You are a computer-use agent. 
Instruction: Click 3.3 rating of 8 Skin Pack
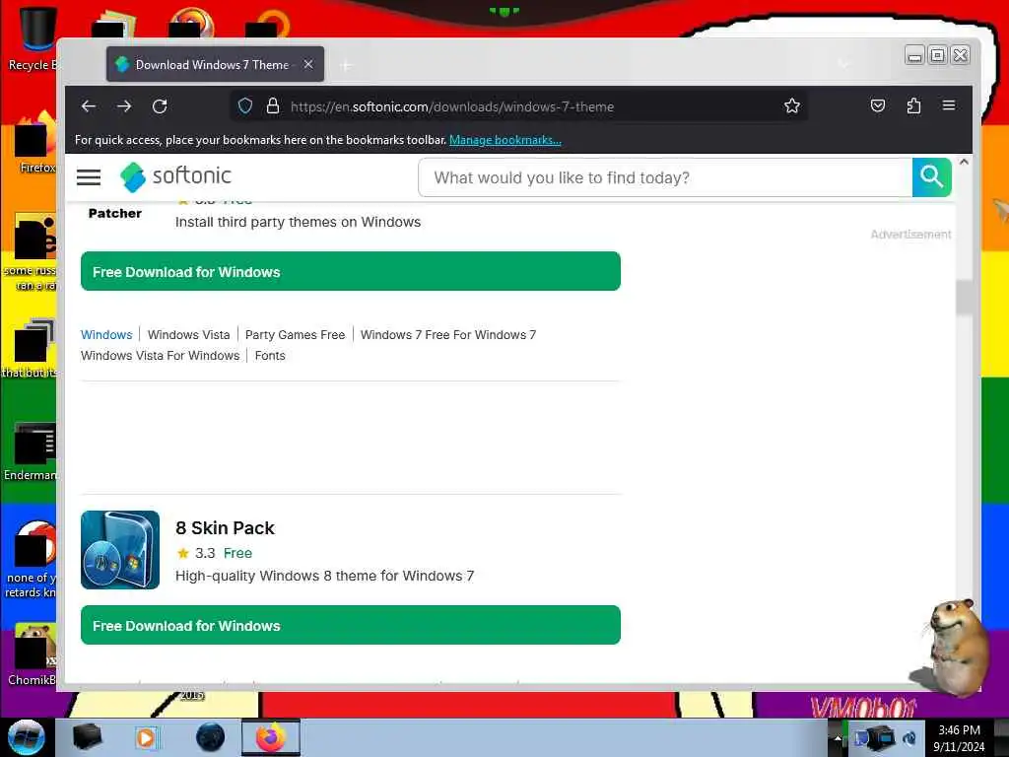(205, 553)
